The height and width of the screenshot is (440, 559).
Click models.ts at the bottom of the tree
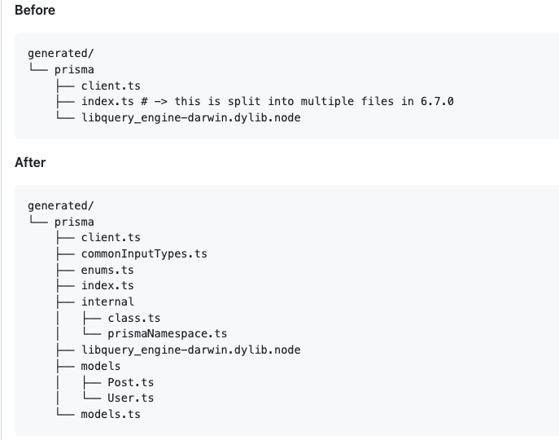coord(111,414)
